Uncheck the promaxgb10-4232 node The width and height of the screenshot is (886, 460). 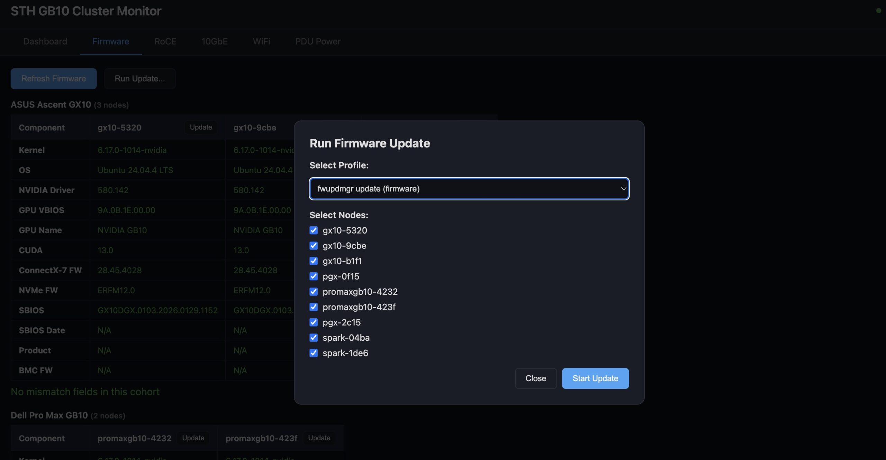[x=313, y=291]
